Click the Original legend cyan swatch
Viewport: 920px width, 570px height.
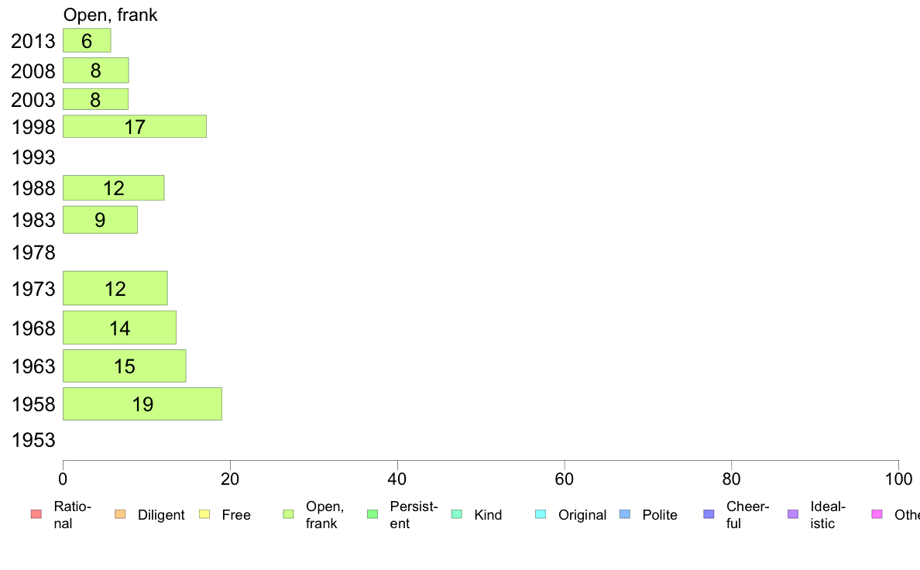pyautogui.click(x=541, y=514)
